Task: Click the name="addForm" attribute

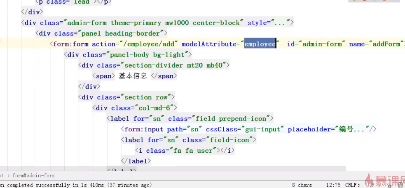Action: [x=377, y=44]
